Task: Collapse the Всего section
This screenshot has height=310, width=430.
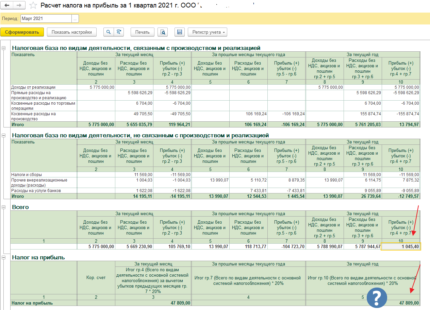Action: 4,207
